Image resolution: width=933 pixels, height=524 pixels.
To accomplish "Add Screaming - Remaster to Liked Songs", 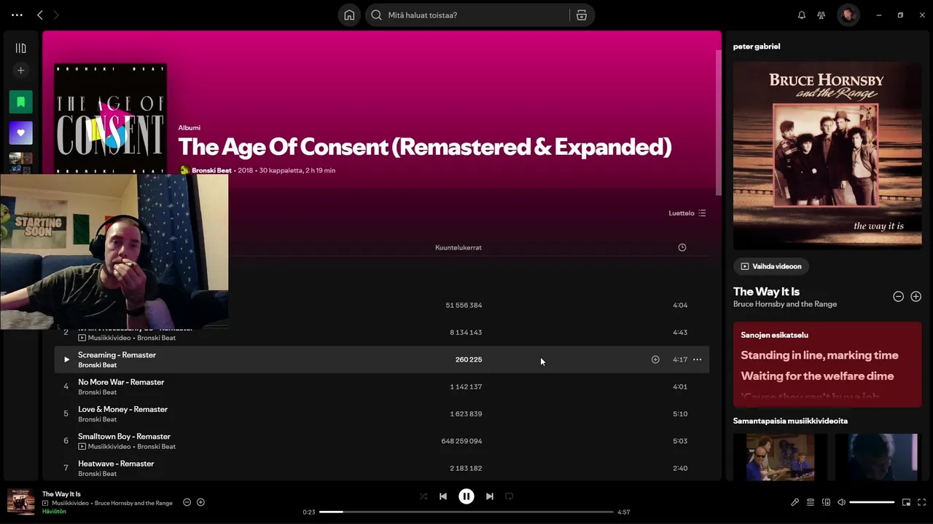I will click(655, 360).
